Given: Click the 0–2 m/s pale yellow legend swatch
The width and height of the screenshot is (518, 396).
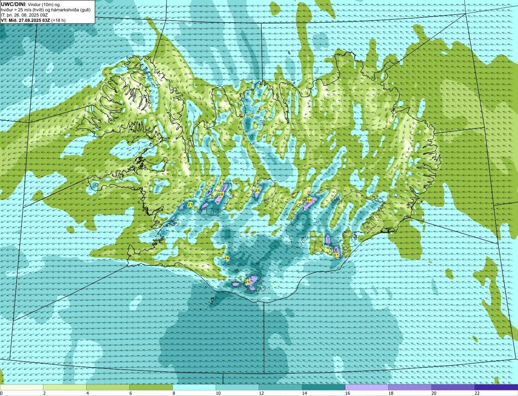Looking at the screenshot, I should point(21,387).
